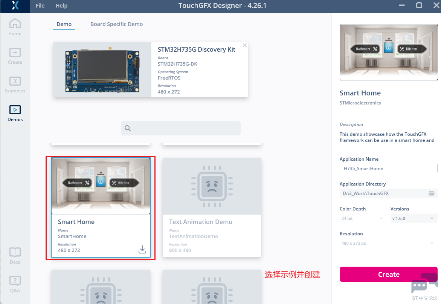
Task: Click the Smart Home preview image in details panel
Action: click(388, 52)
